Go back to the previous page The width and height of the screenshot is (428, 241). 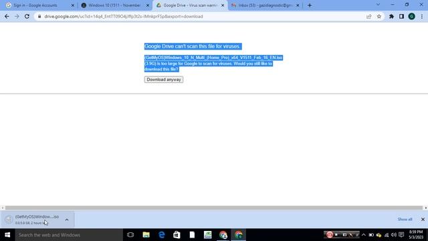(7, 16)
